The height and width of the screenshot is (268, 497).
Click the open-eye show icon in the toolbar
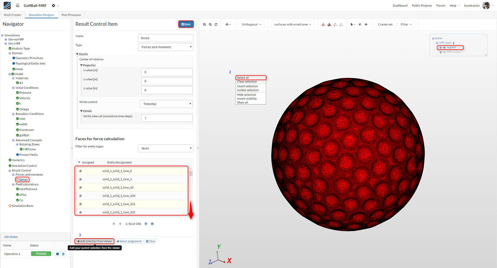(x=366, y=24)
